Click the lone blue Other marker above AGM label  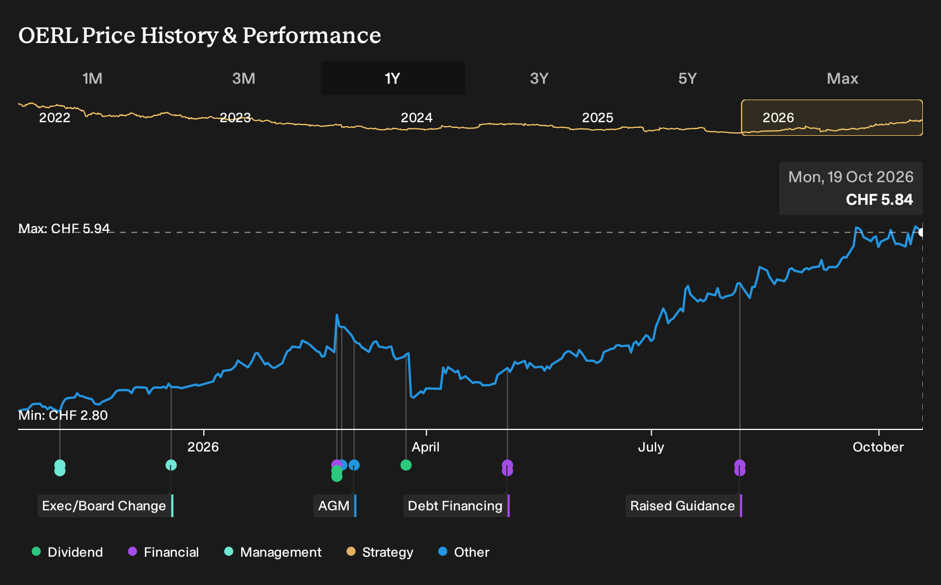pos(354,465)
